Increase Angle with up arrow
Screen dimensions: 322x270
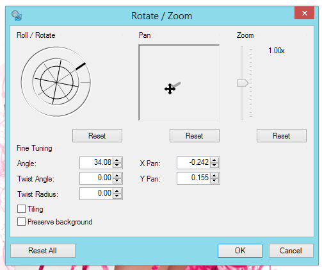[x=117, y=160]
